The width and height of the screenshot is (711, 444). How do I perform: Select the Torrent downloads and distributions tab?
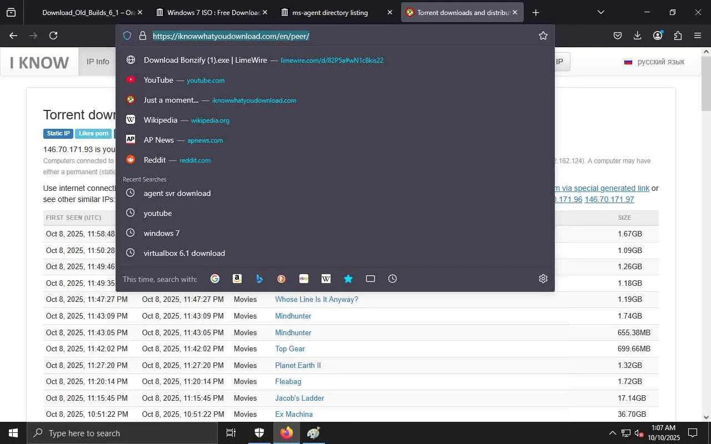pos(462,12)
